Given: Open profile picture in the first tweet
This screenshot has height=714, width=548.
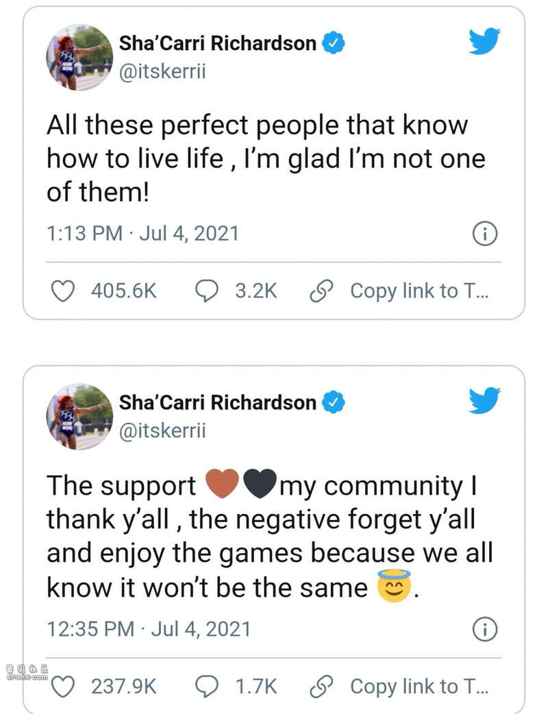Looking at the screenshot, I should pyautogui.click(x=79, y=58).
